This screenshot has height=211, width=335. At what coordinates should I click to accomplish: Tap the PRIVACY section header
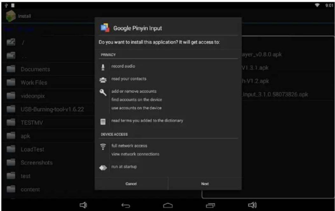point(108,55)
